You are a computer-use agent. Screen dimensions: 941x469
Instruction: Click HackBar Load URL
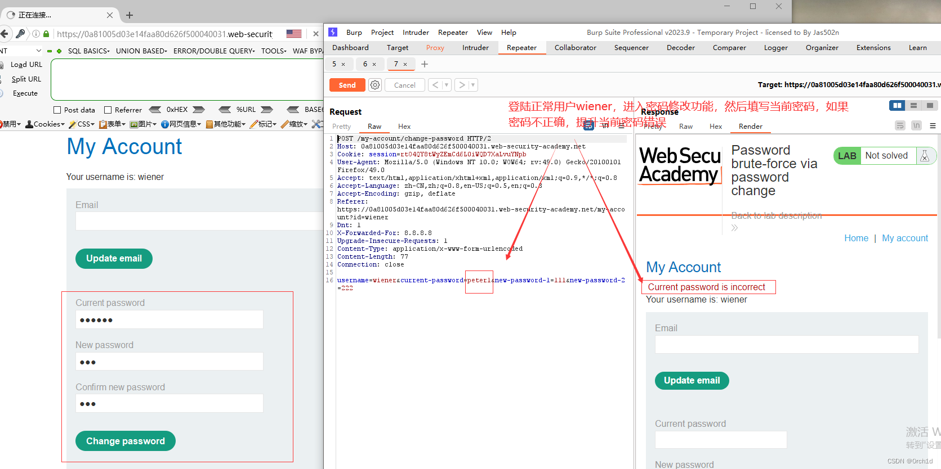(26, 65)
